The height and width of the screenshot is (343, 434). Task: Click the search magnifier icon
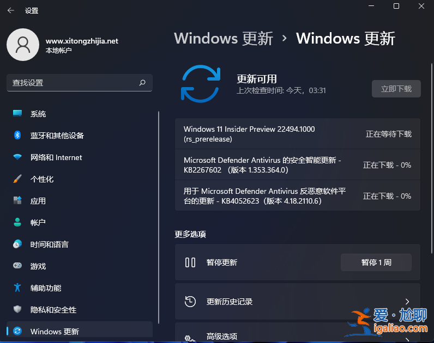point(142,83)
